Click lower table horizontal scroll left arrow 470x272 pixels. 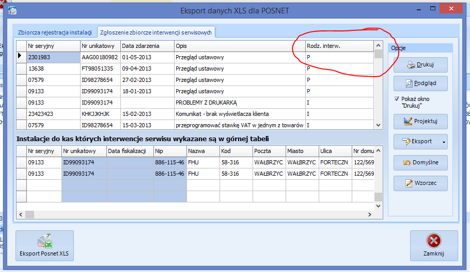pos(21,214)
